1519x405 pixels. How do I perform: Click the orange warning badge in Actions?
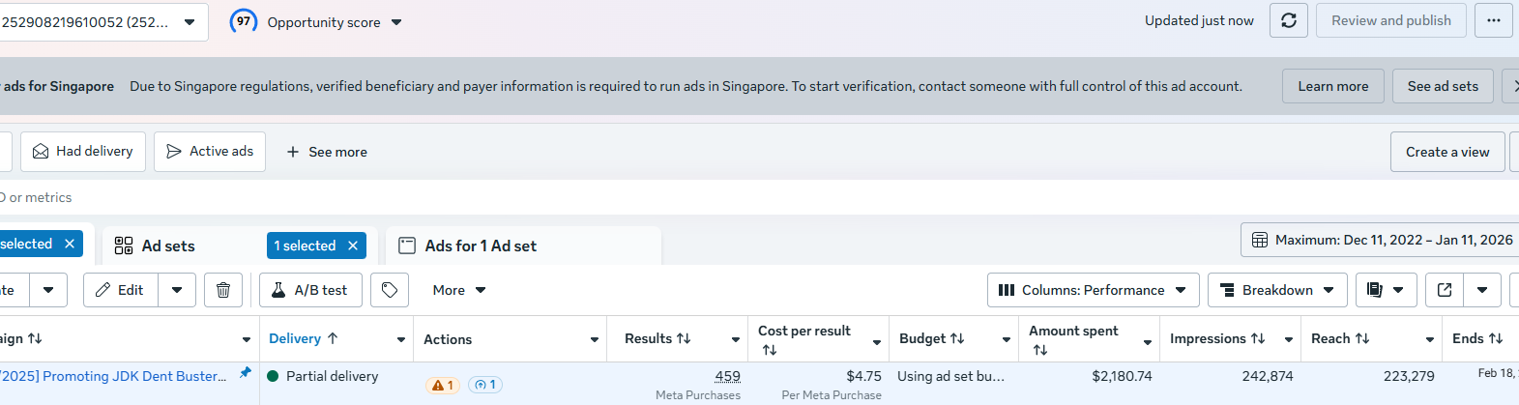pos(443,385)
